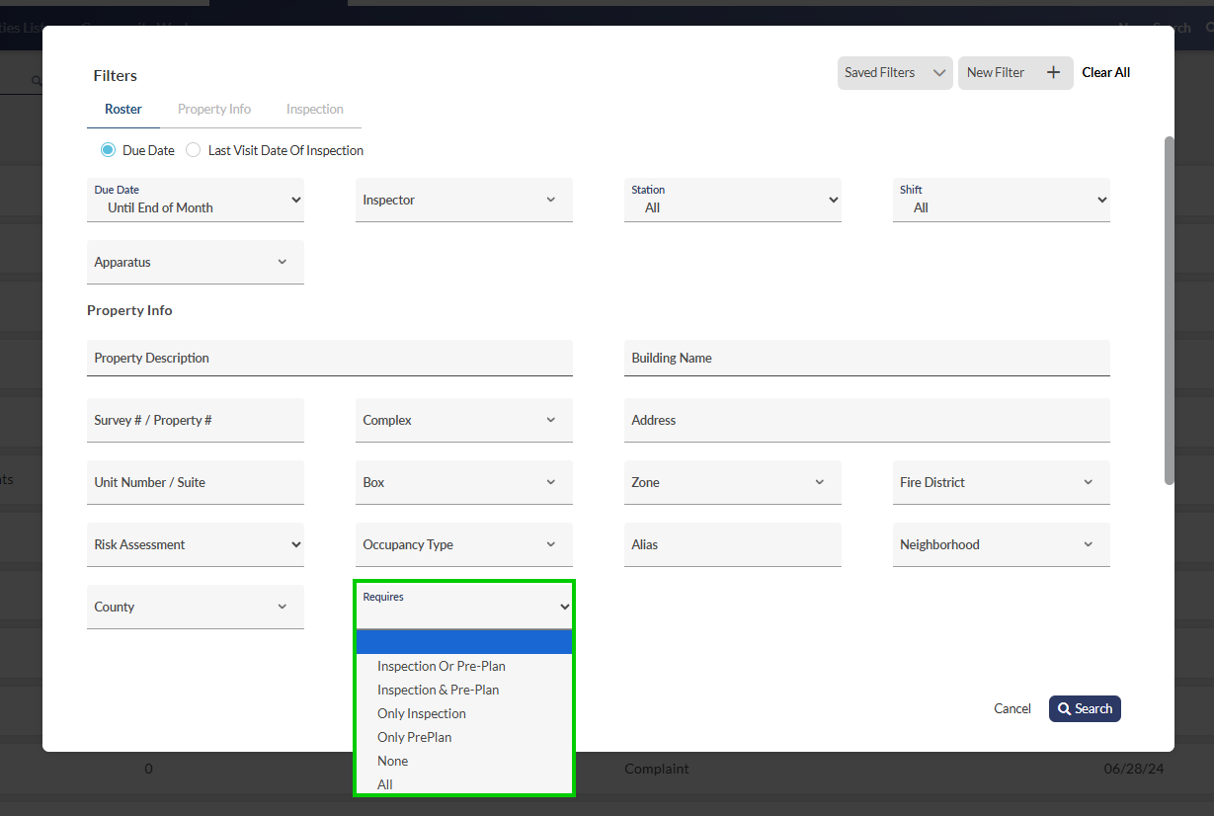1214x816 pixels.
Task: Expand the Station dropdown
Action: point(732,200)
